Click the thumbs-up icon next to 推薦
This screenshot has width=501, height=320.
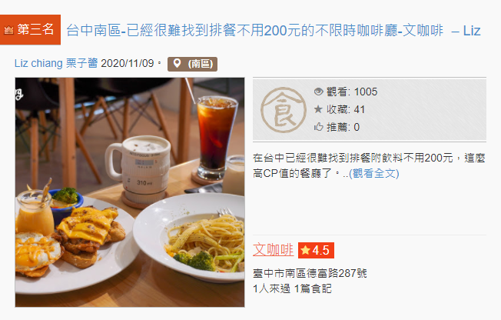tap(319, 127)
